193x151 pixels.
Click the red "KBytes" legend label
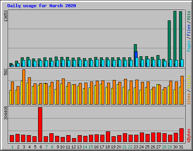tap(188, 135)
